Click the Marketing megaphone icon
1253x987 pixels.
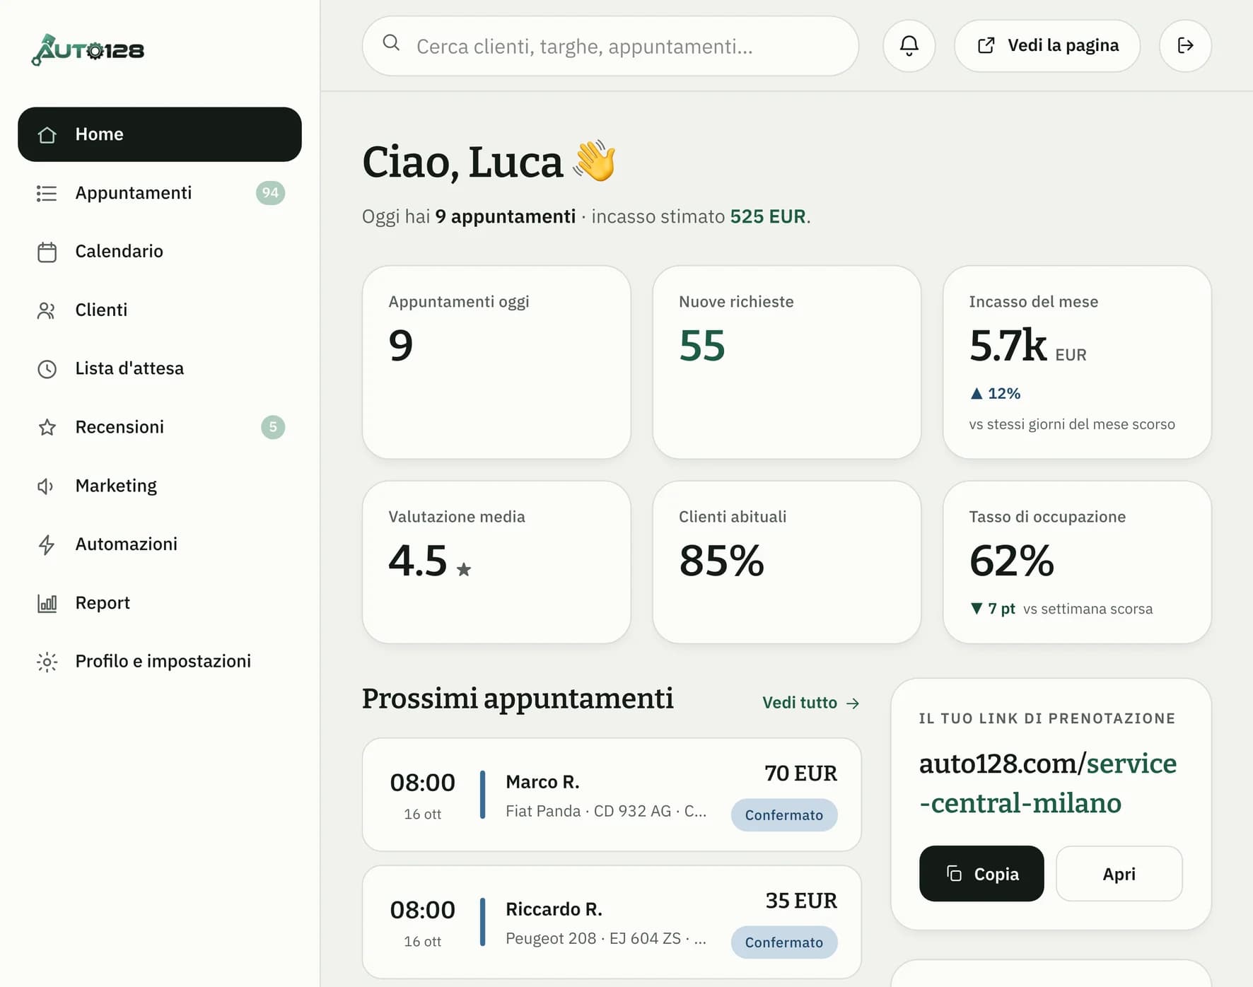point(47,486)
